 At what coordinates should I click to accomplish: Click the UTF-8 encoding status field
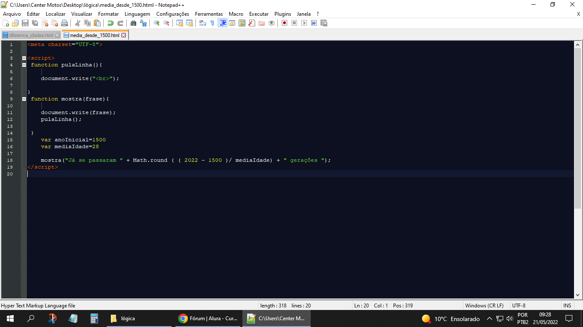tap(519, 306)
